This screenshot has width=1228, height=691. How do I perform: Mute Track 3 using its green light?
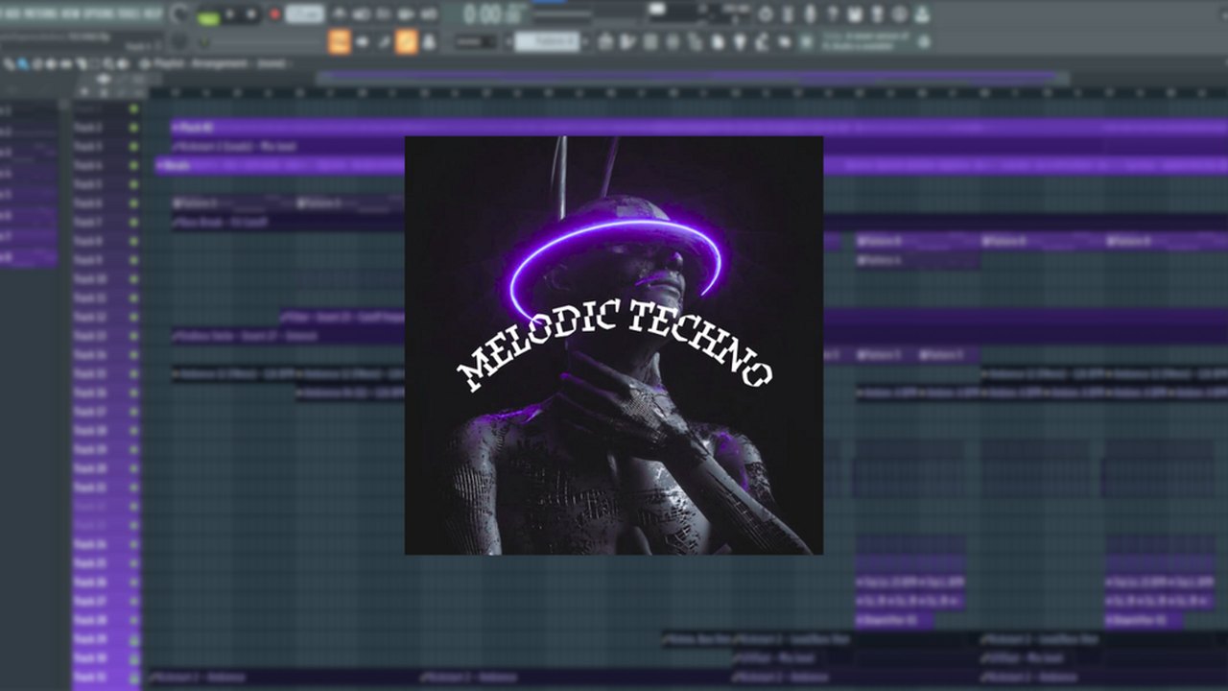coord(133,146)
